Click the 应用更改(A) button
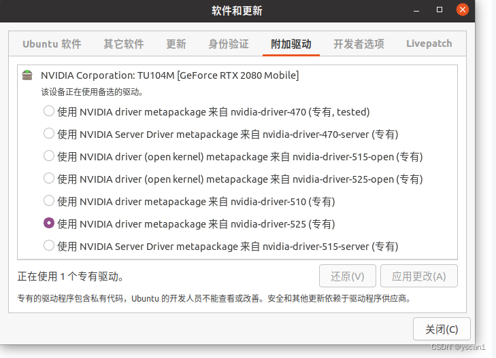 (419, 276)
